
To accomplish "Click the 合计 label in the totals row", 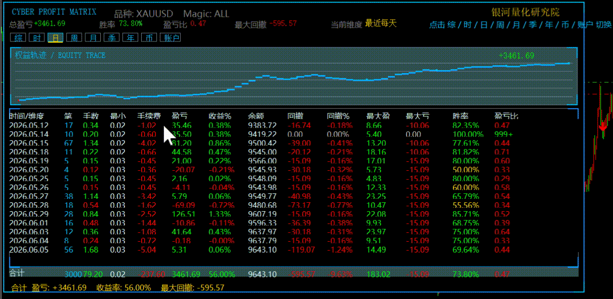I will (17, 273).
